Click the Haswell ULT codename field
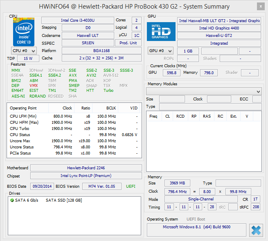Viewport: 268px width, 241px height. 88,35
